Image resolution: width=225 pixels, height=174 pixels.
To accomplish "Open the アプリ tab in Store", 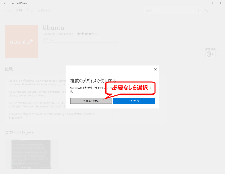I will (19, 11).
